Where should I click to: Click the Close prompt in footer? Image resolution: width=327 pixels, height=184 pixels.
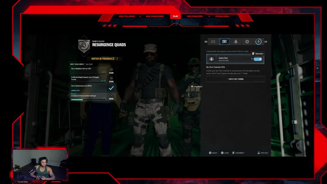coord(225,153)
